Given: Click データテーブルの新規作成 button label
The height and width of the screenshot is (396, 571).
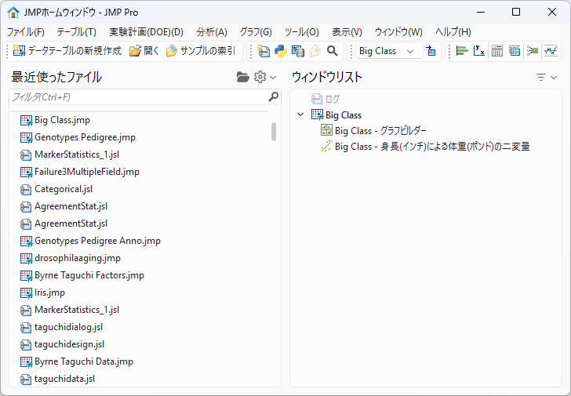Looking at the screenshot, I should 75,51.
